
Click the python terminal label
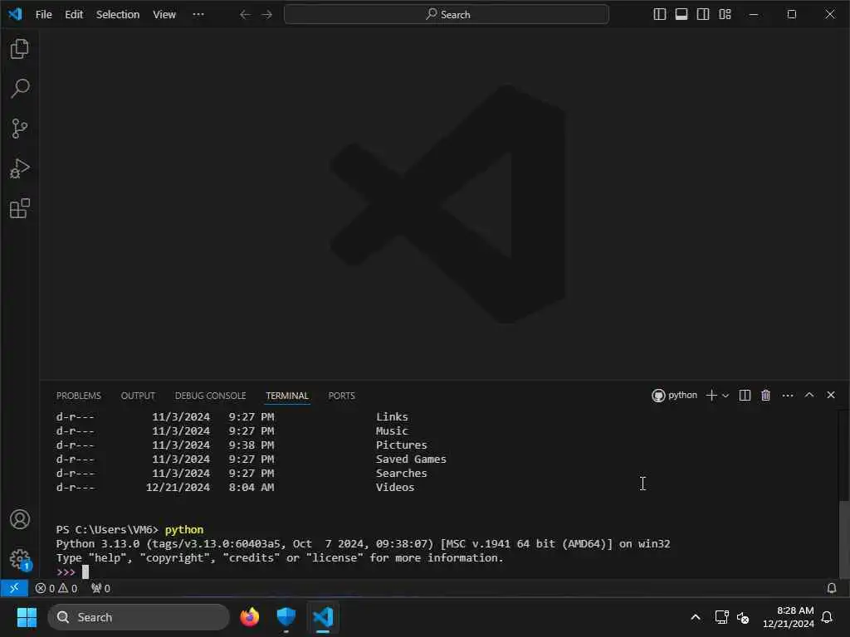[x=675, y=396]
